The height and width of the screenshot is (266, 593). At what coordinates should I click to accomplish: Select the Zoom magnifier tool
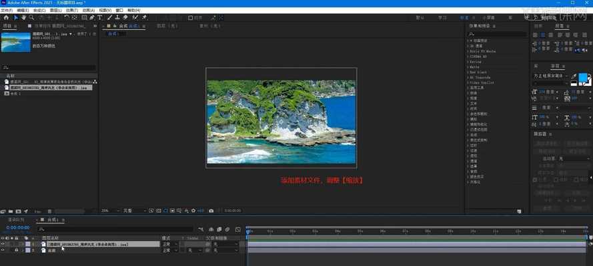click(x=31, y=17)
